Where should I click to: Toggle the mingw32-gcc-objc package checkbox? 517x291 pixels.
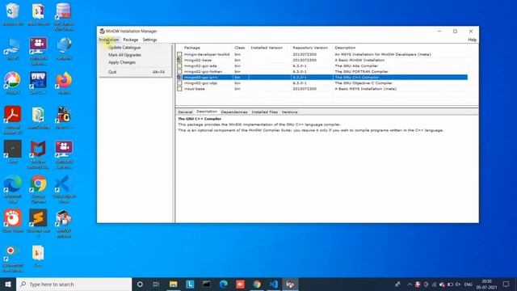coord(179,82)
